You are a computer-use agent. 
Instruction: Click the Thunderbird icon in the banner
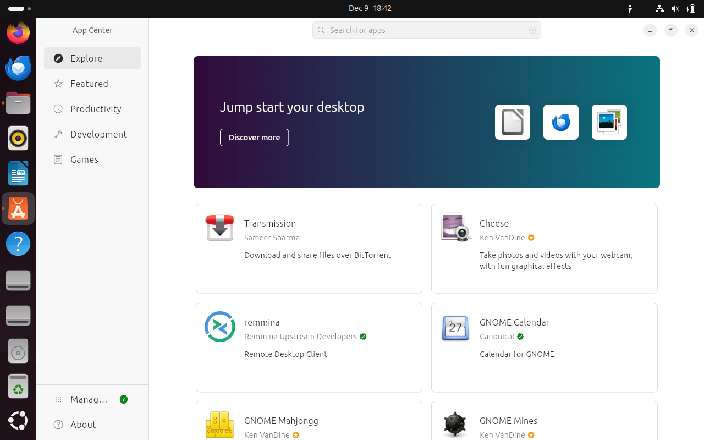560,122
